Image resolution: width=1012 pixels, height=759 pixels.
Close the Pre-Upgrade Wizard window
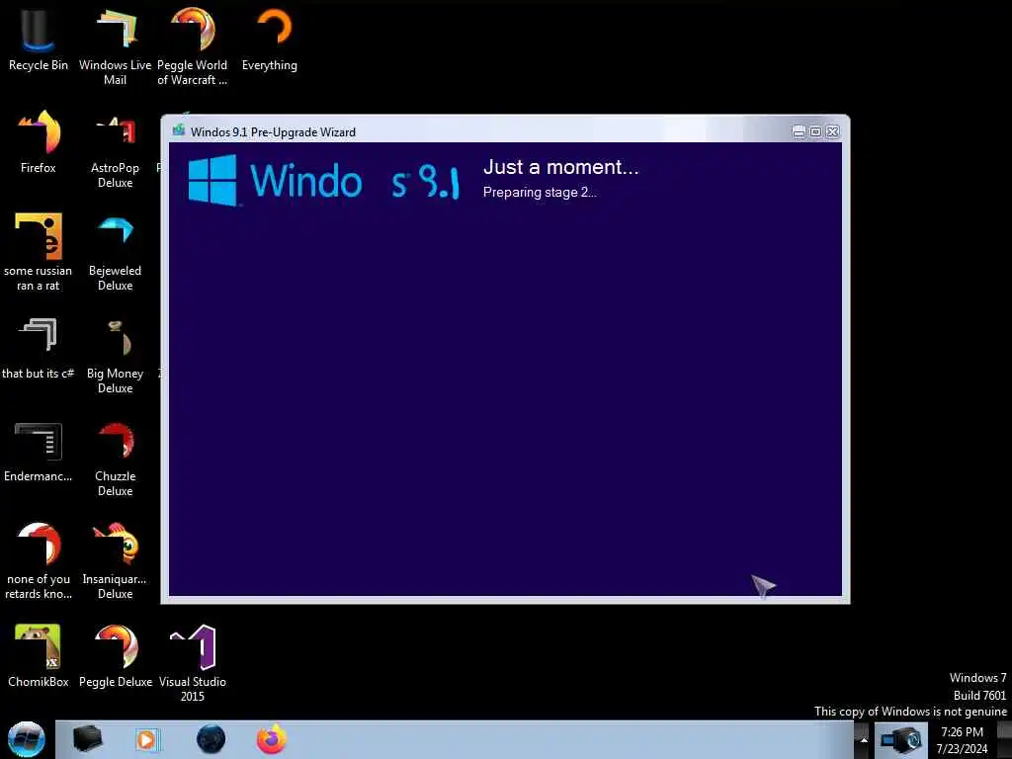click(832, 131)
